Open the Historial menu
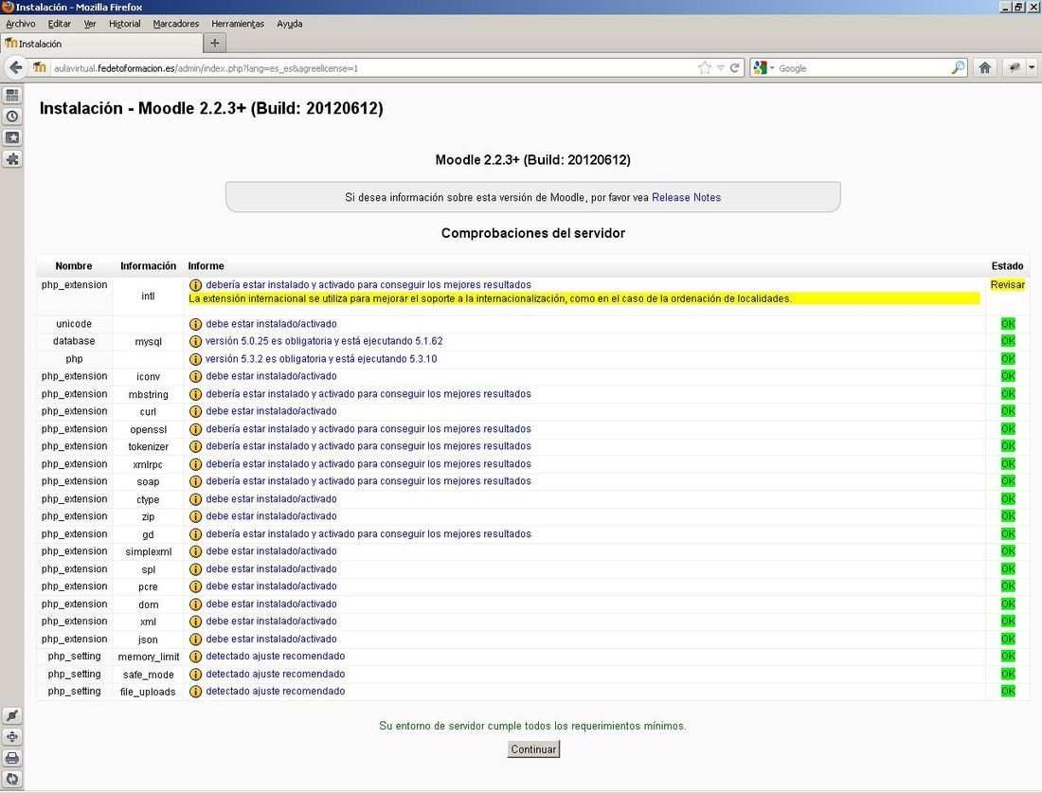 124,24
